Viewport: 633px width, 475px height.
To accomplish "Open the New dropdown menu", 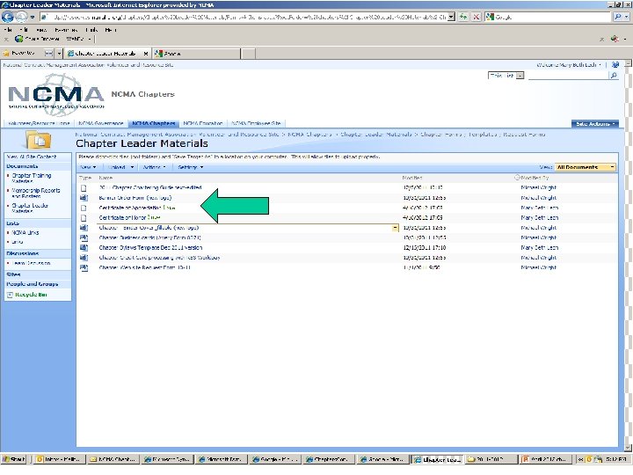I will point(88,167).
